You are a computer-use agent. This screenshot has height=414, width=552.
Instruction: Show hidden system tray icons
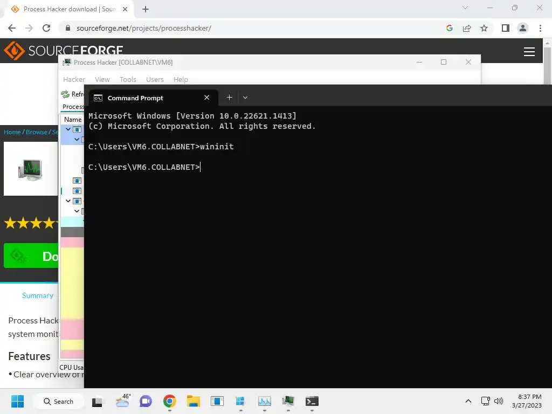[468, 401]
